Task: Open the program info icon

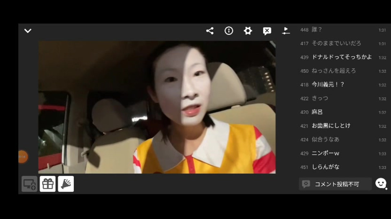Action: (228, 31)
